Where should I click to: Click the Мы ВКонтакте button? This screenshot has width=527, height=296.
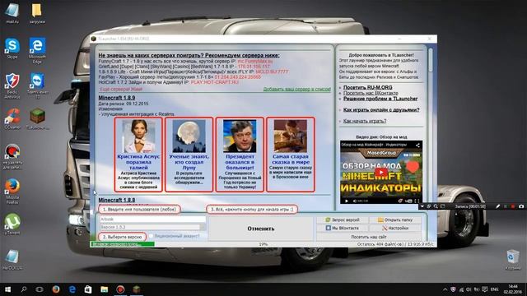tap(343, 228)
